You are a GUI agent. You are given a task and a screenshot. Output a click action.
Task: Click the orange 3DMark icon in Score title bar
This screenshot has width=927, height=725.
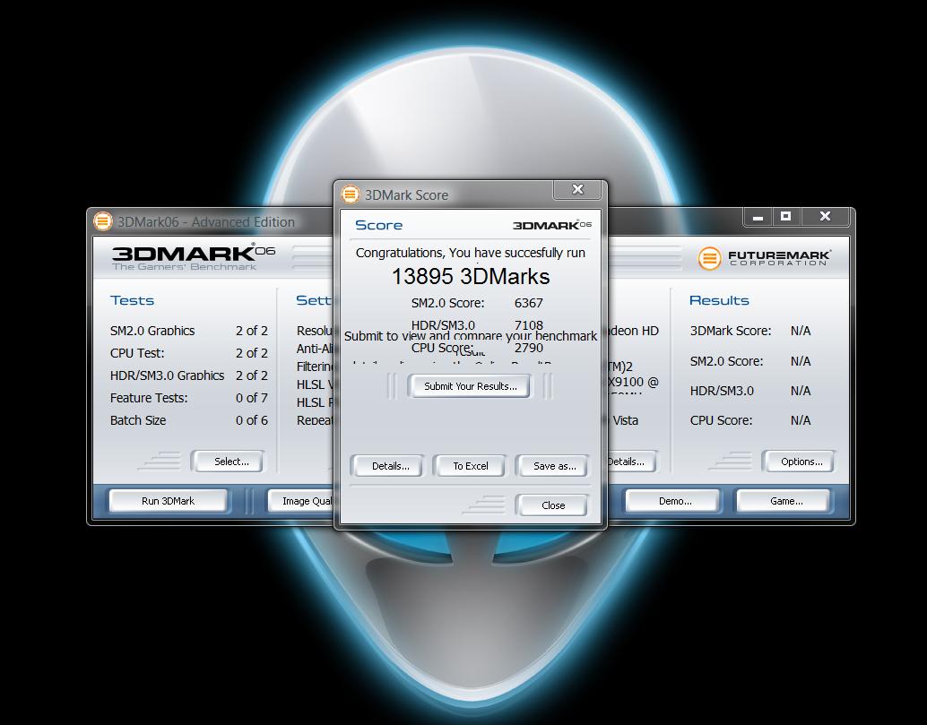(x=351, y=194)
